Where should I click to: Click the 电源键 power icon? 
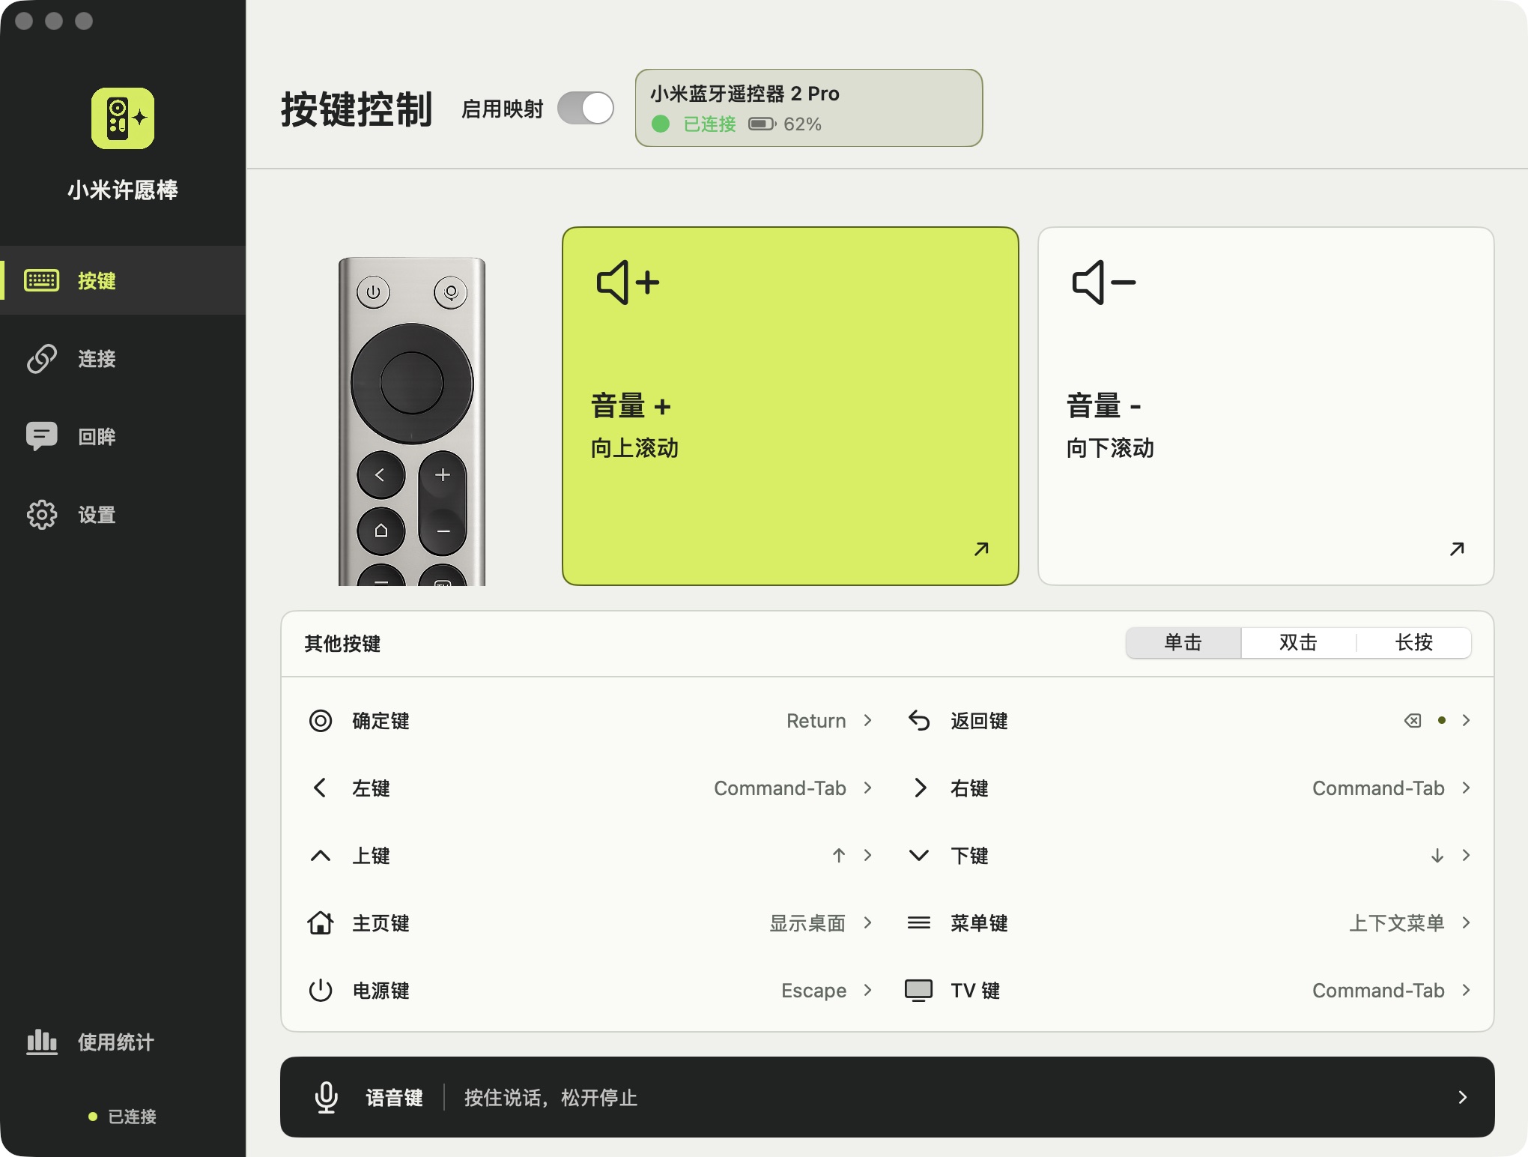tap(321, 990)
